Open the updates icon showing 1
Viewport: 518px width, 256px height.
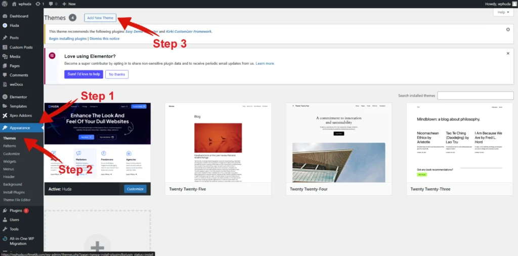click(x=39, y=4)
